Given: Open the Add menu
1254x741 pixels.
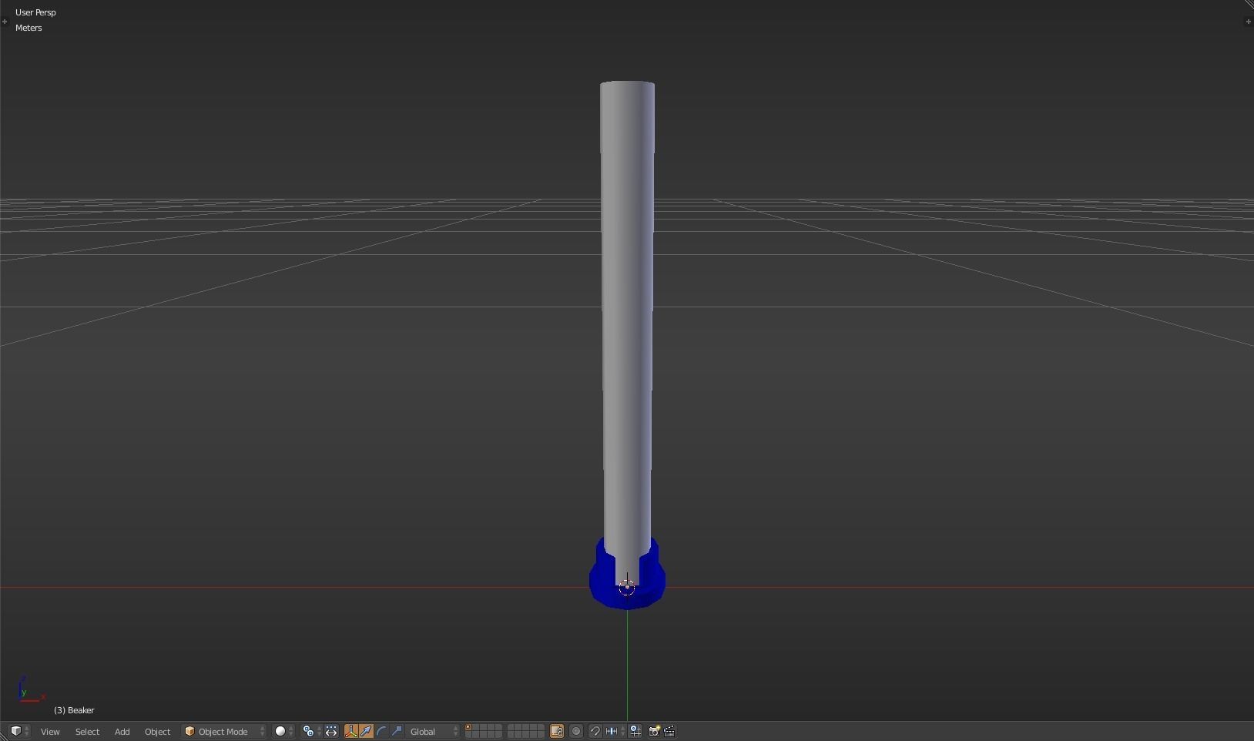Looking at the screenshot, I should [122, 731].
